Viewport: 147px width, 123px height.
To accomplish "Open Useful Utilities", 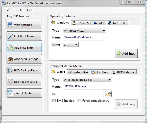I will point(24,93).
